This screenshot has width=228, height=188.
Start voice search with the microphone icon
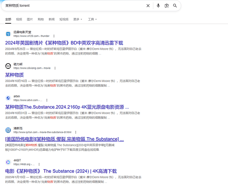(x=158, y=6)
